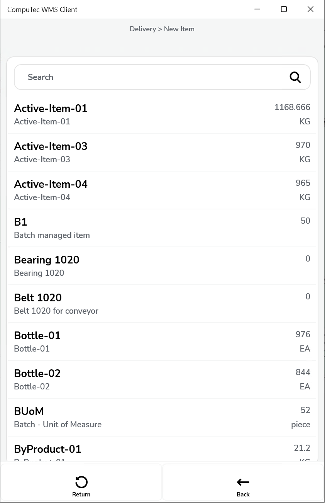Click the Return circular arrow icon
The height and width of the screenshot is (503, 325).
pyautogui.click(x=81, y=482)
